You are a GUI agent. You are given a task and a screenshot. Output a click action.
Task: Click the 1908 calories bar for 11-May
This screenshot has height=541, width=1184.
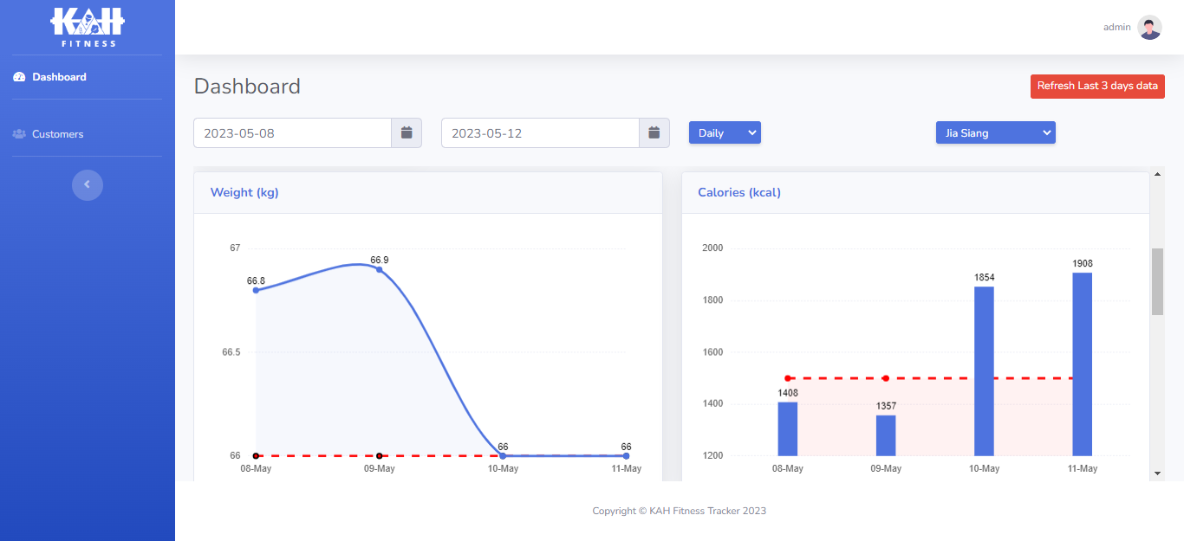point(1082,364)
